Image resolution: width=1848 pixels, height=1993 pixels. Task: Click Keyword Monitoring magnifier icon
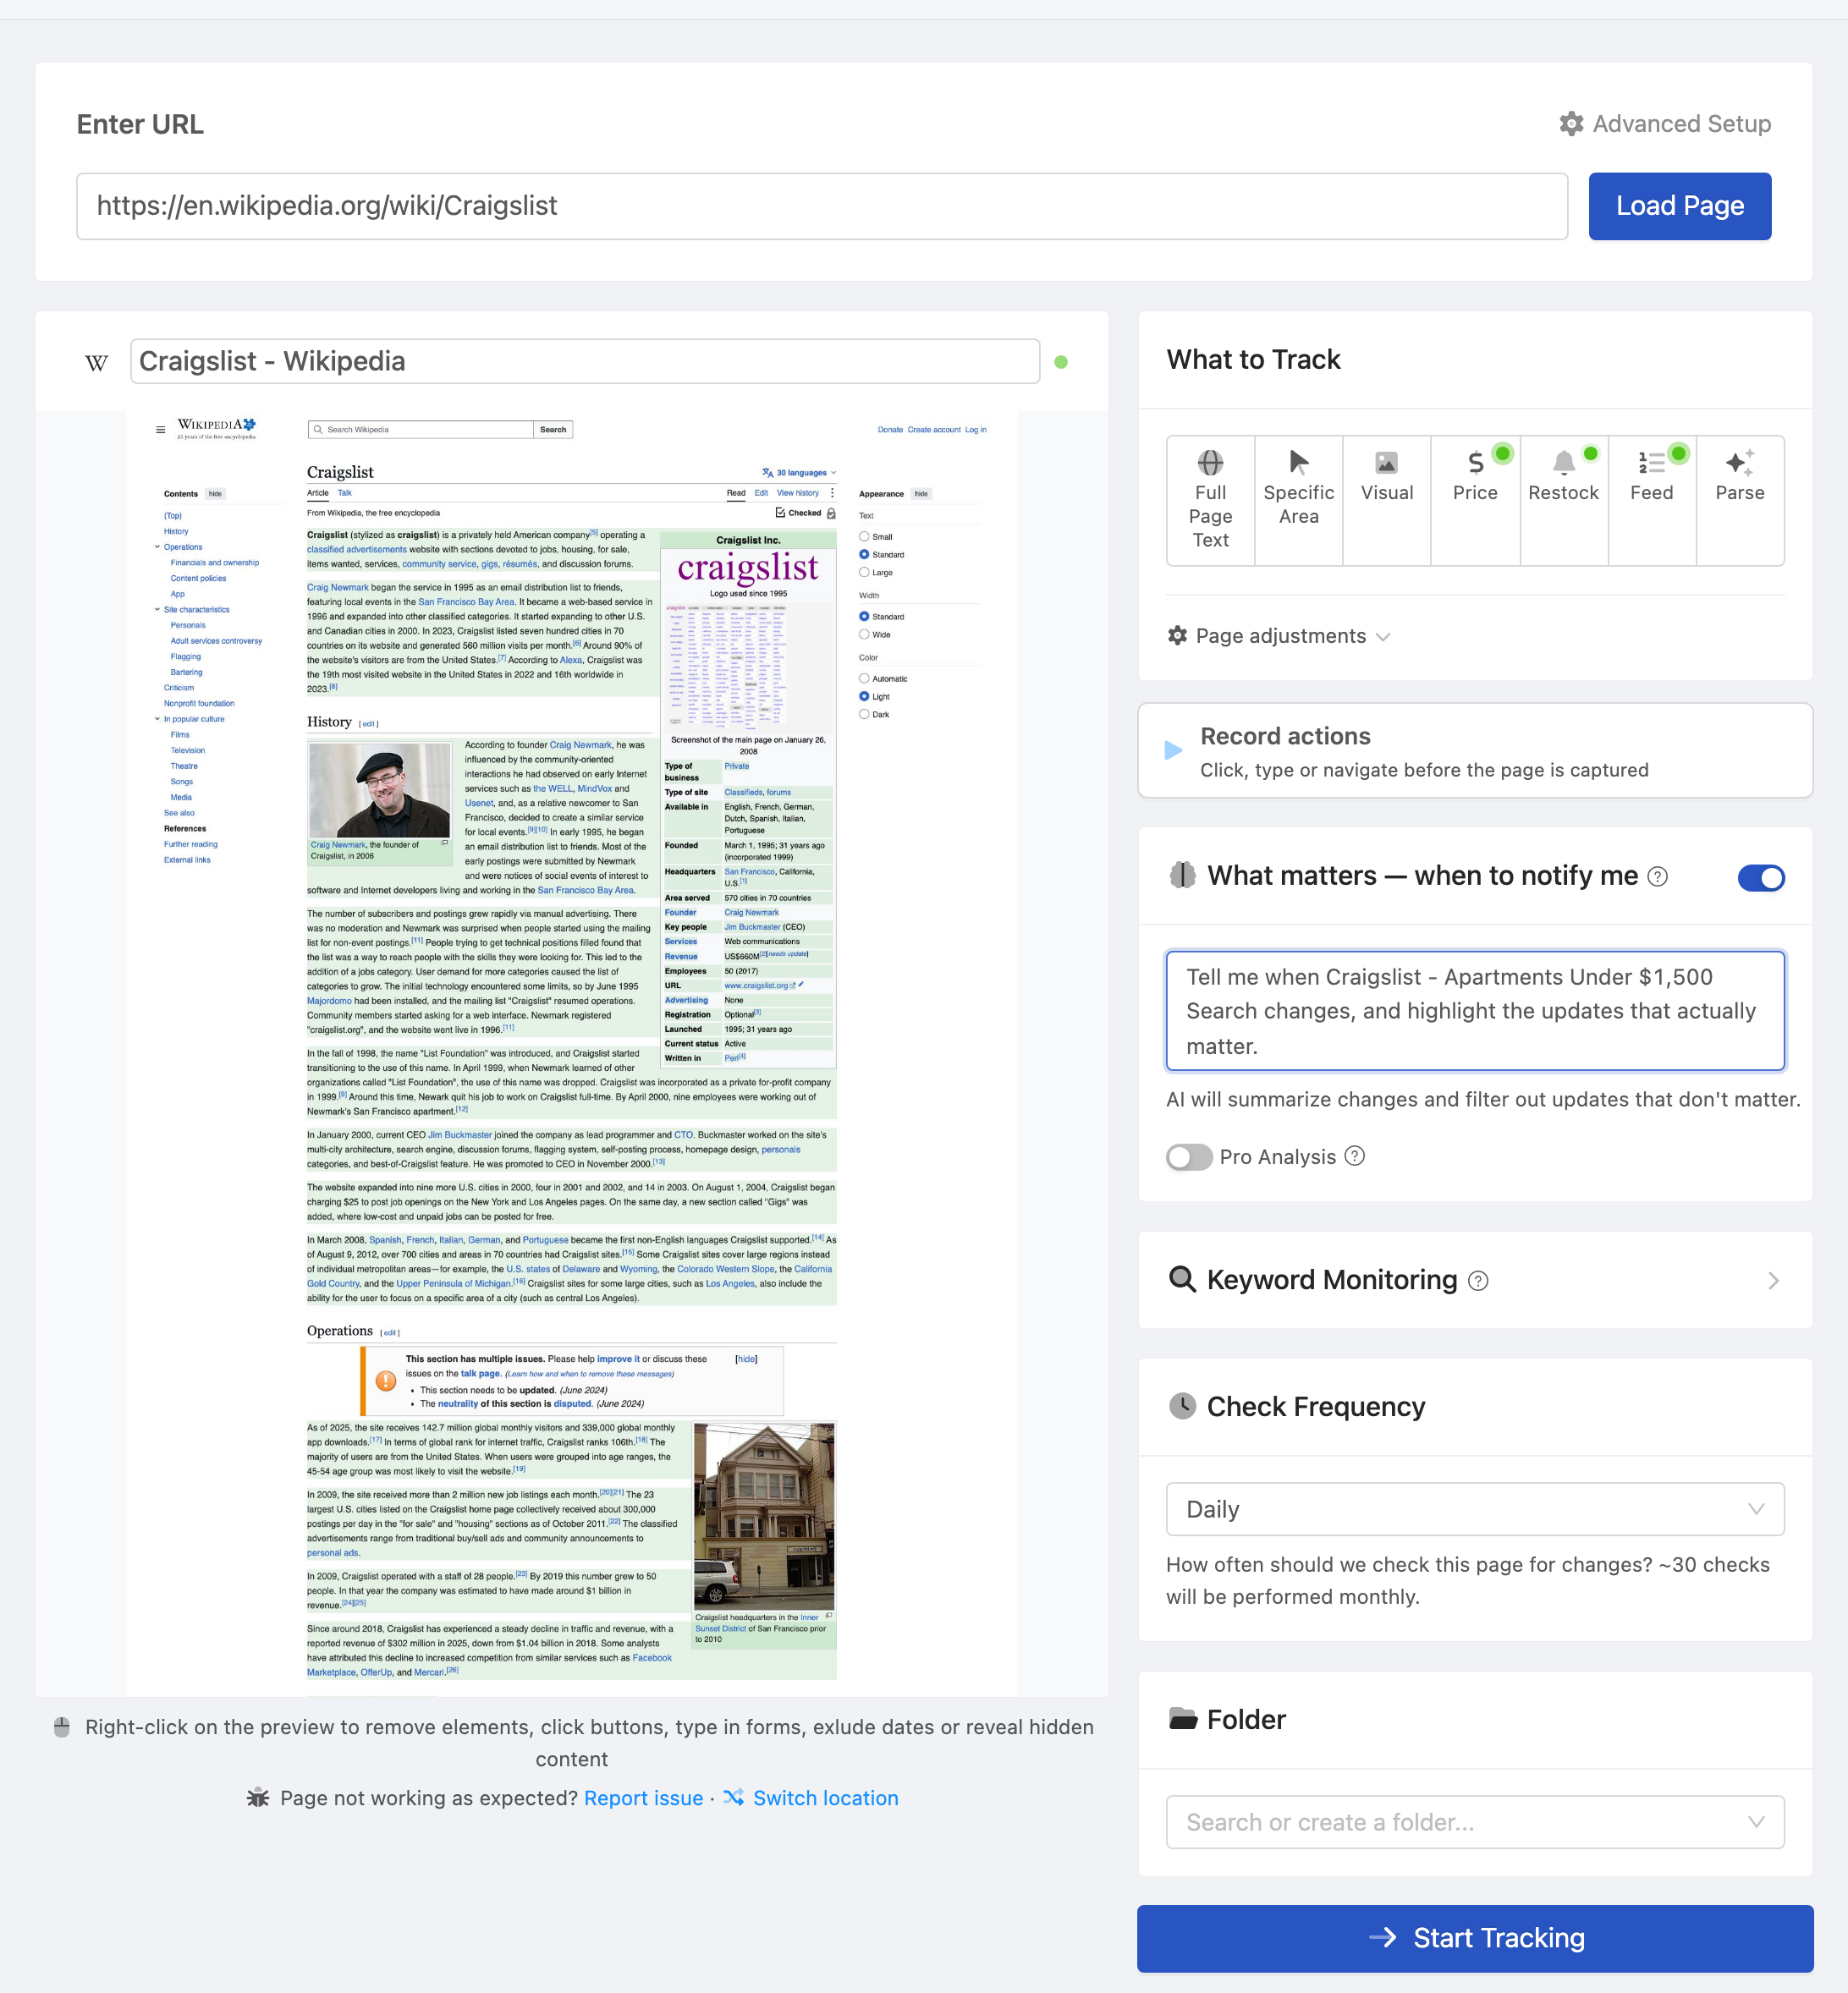click(x=1182, y=1279)
